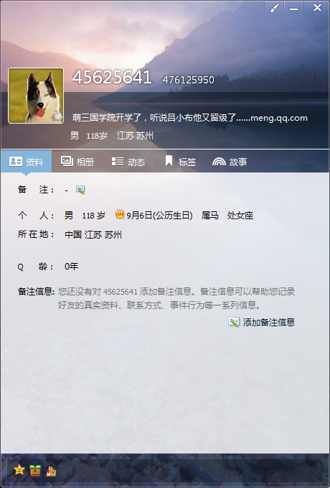Click the edit remark pencil icon beside 备注

(x=80, y=190)
